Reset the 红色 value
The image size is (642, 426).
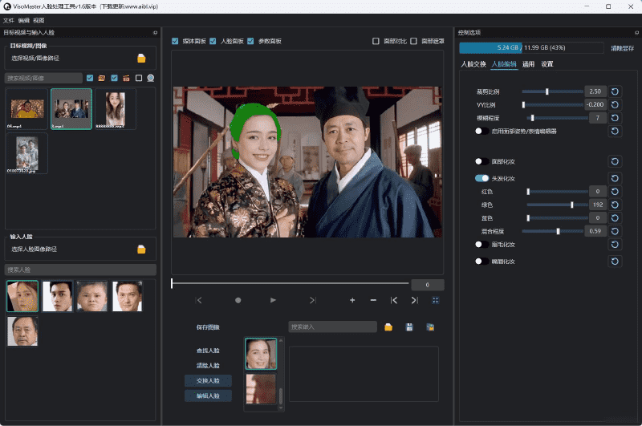tap(615, 192)
